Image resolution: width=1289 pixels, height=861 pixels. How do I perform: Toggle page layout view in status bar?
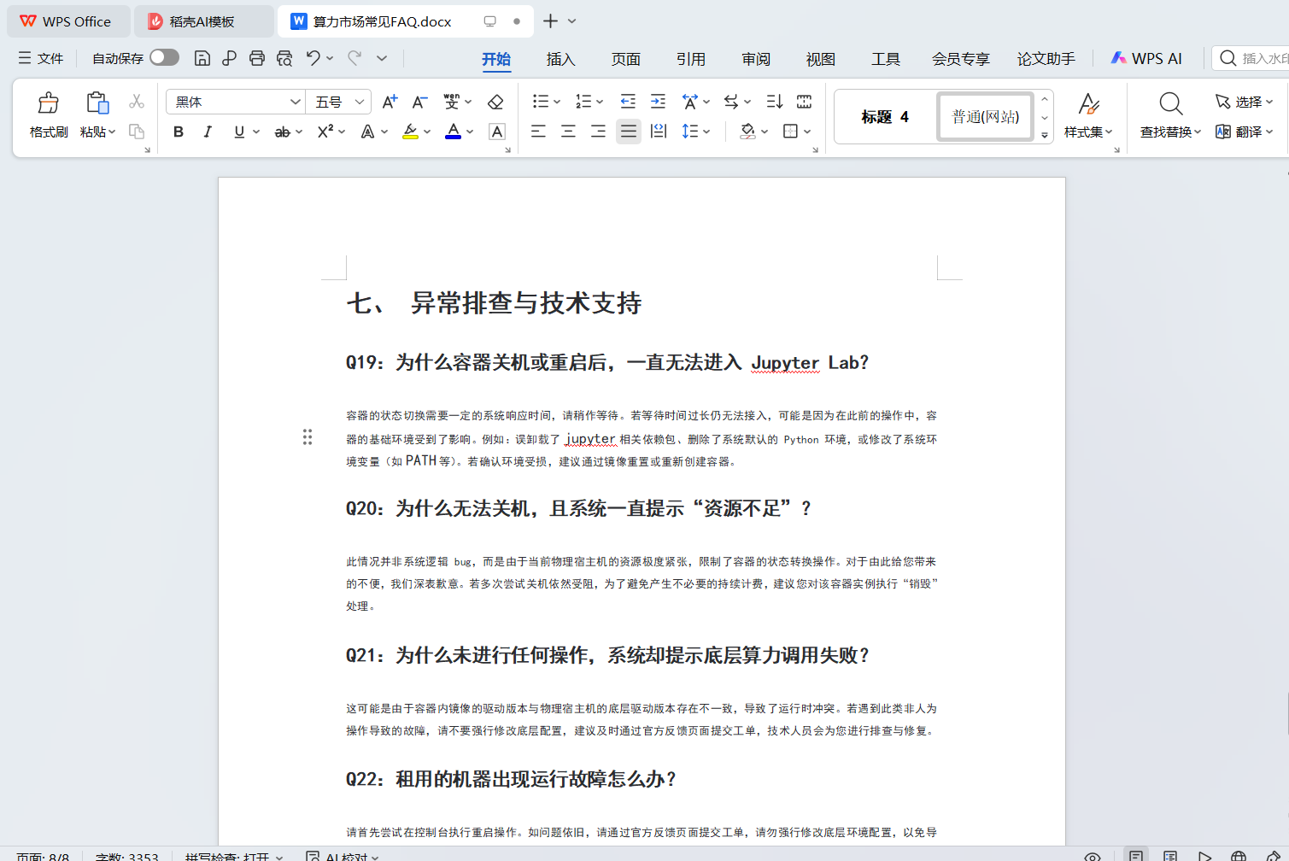coord(1136,855)
